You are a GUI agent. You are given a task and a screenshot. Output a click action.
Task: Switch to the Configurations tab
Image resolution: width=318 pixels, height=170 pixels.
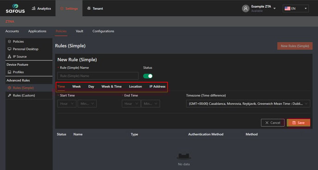[x=103, y=31]
